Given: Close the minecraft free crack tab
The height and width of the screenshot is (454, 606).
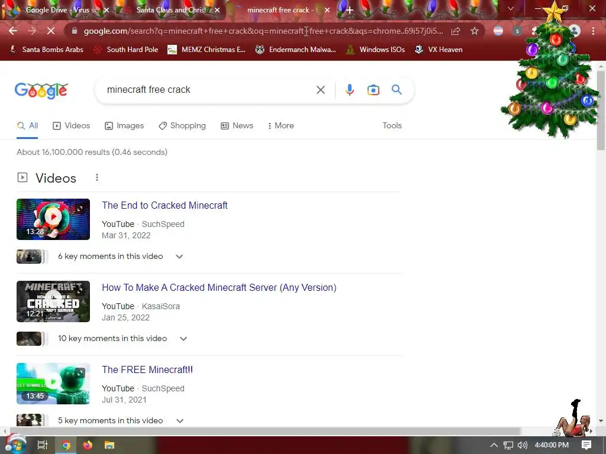Looking at the screenshot, I should tap(327, 10).
